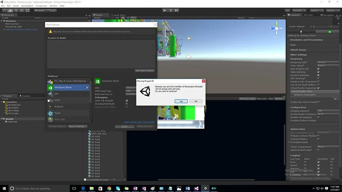Toggle scene audio speaker icon
The width and height of the screenshot is (342, 192).
click(x=128, y=18)
